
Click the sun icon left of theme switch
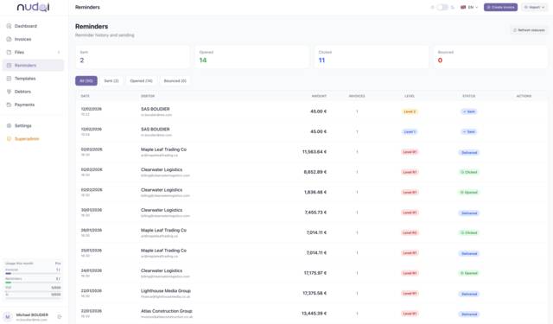click(432, 7)
